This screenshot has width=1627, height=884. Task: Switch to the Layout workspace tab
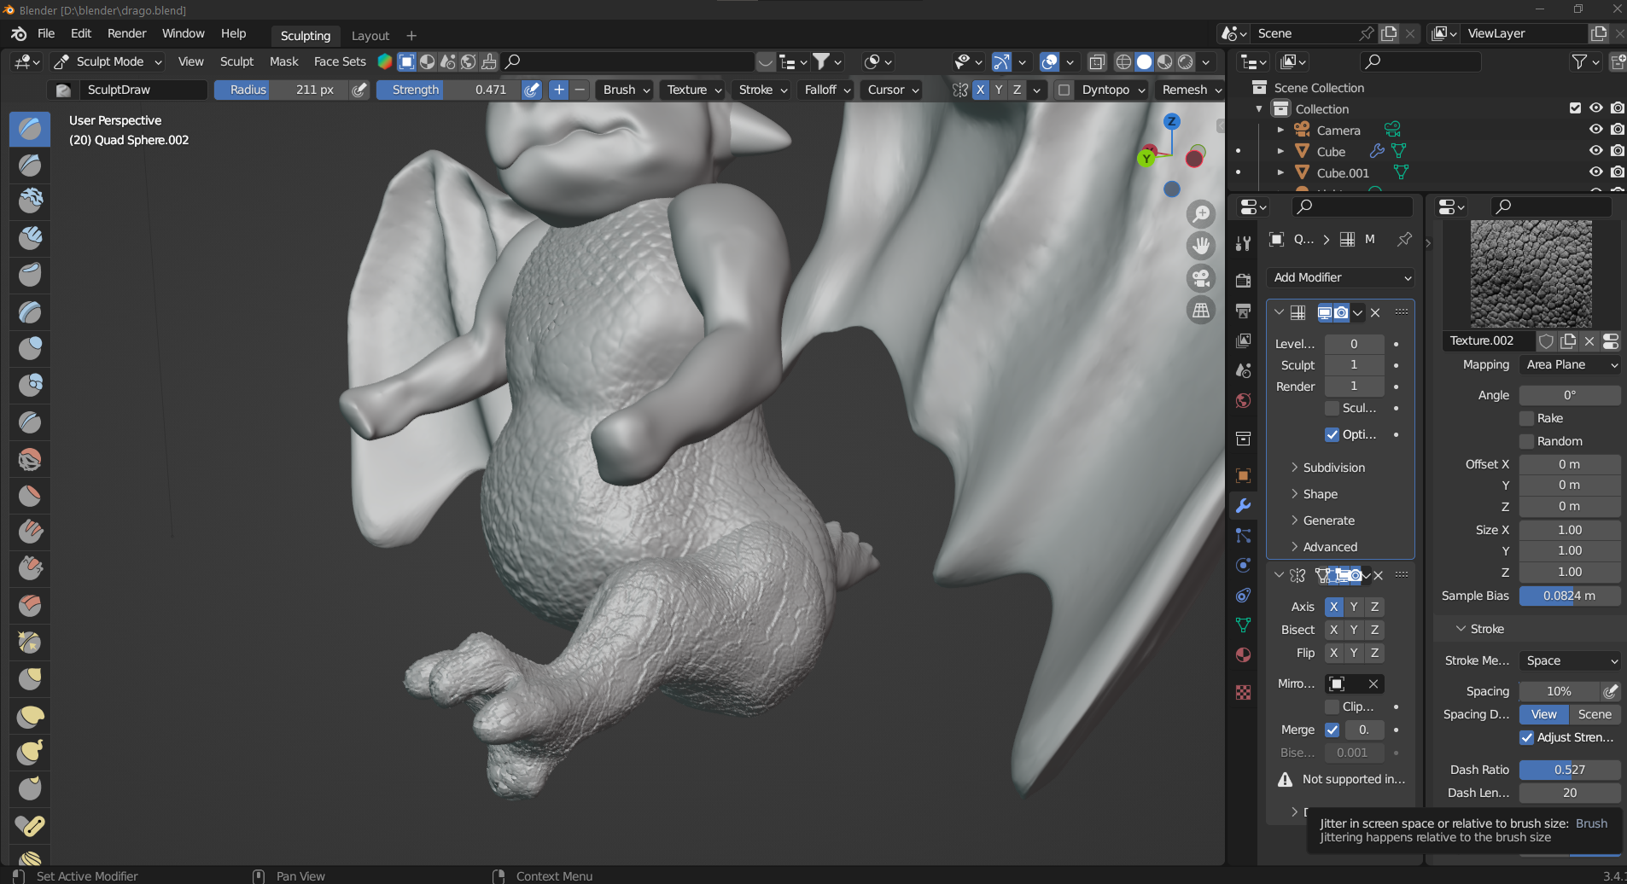point(370,36)
